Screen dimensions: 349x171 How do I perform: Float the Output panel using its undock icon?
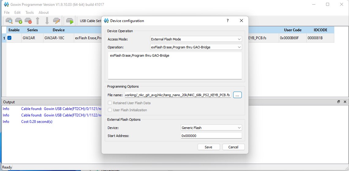339,102
